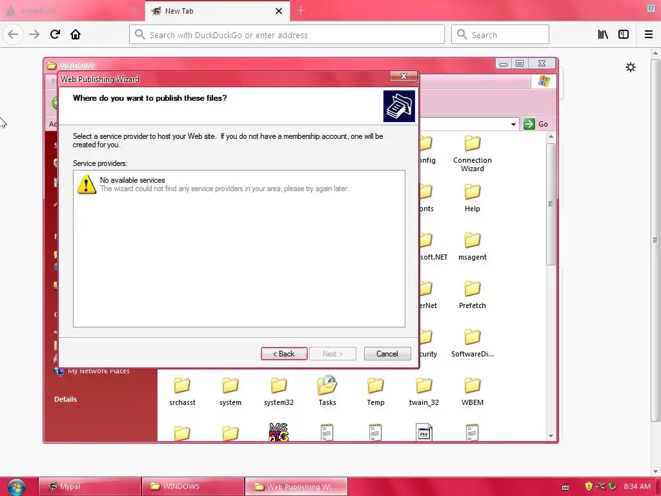Screen dimensions: 661x496
Task: Click the browser page vertical scrollbar
Action: (655, 240)
